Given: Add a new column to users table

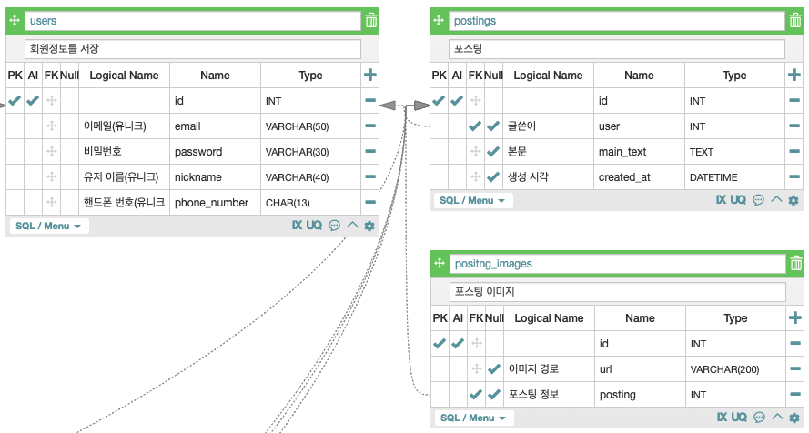Looking at the screenshot, I should tap(370, 76).
